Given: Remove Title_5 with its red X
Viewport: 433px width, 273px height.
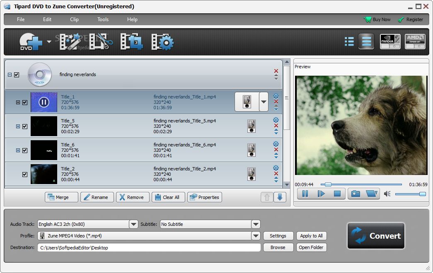Looking at the screenshot, I should [x=276, y=126].
